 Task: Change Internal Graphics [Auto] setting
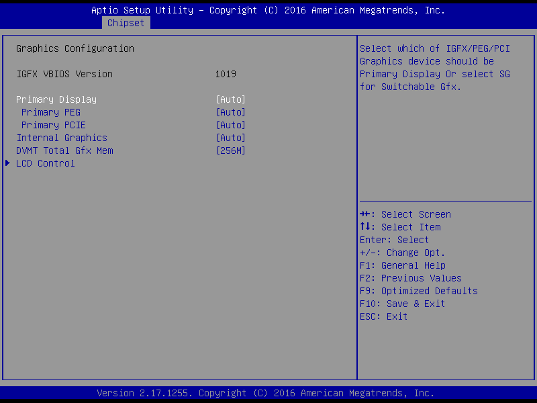[x=230, y=138]
